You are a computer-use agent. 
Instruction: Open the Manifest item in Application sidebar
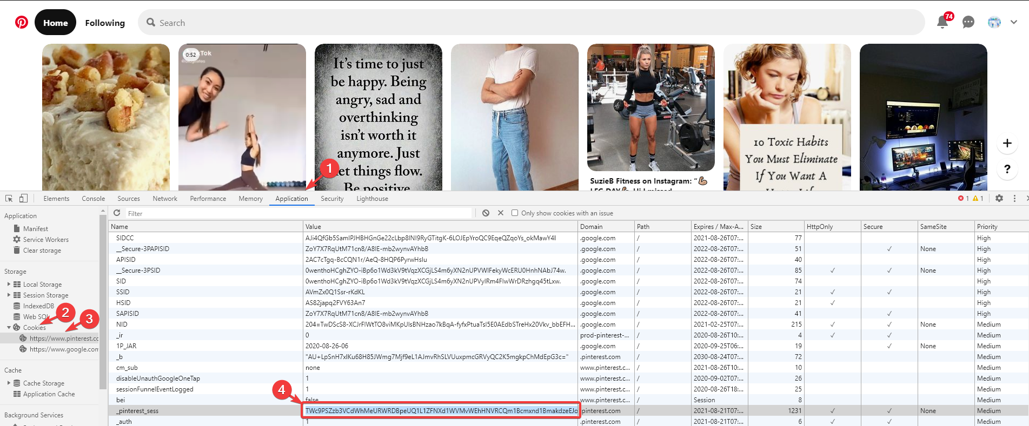tap(35, 229)
